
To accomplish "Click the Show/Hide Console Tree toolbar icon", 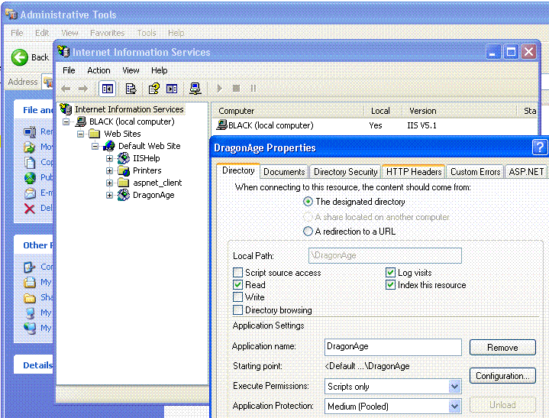I will (x=108, y=89).
